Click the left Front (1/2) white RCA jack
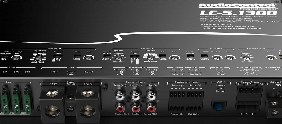This screenshot has width=282, height=124. (120, 97)
